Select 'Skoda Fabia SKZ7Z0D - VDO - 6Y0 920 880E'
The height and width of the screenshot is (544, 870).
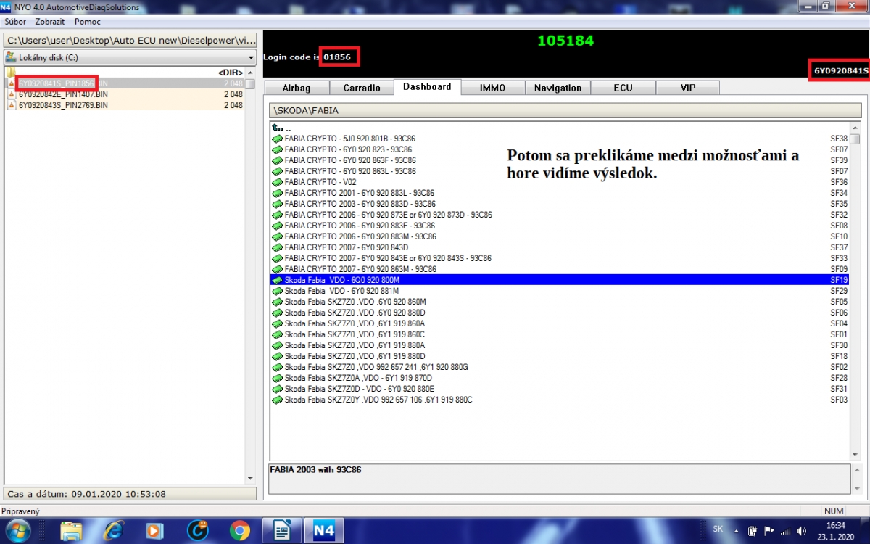click(x=560, y=389)
